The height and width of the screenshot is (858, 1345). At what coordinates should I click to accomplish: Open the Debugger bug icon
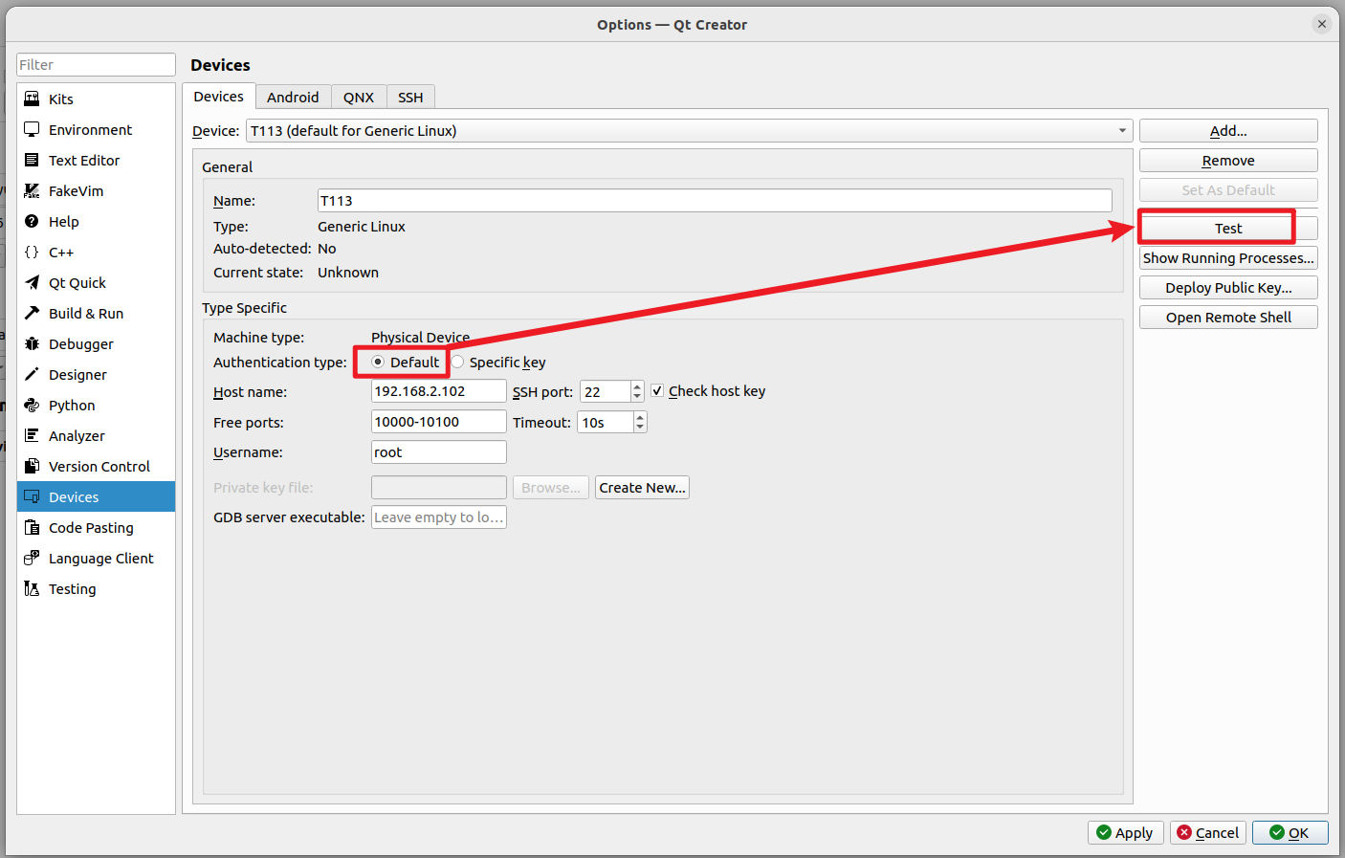click(32, 344)
